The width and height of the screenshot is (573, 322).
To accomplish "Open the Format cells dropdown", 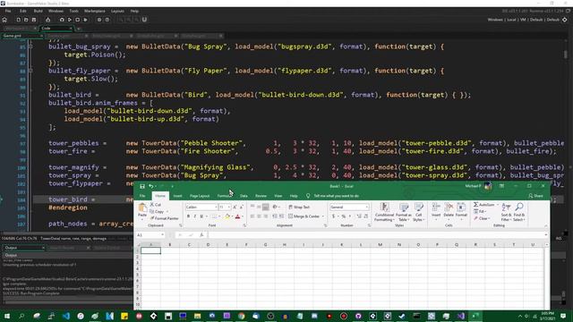I will click(461, 211).
